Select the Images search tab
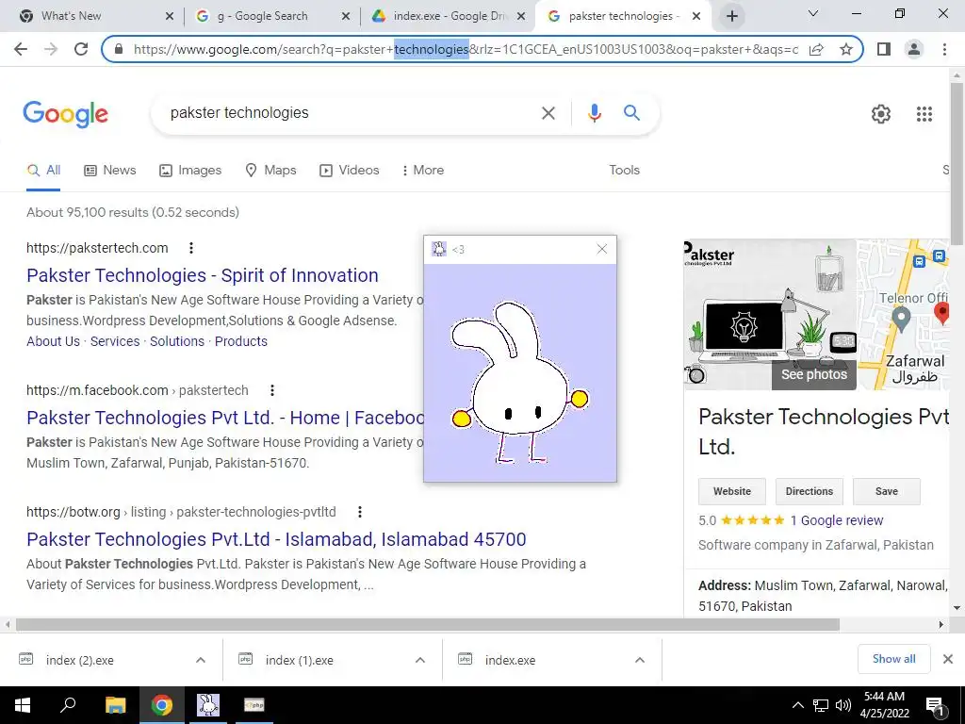Image resolution: width=965 pixels, height=724 pixels. point(190,171)
